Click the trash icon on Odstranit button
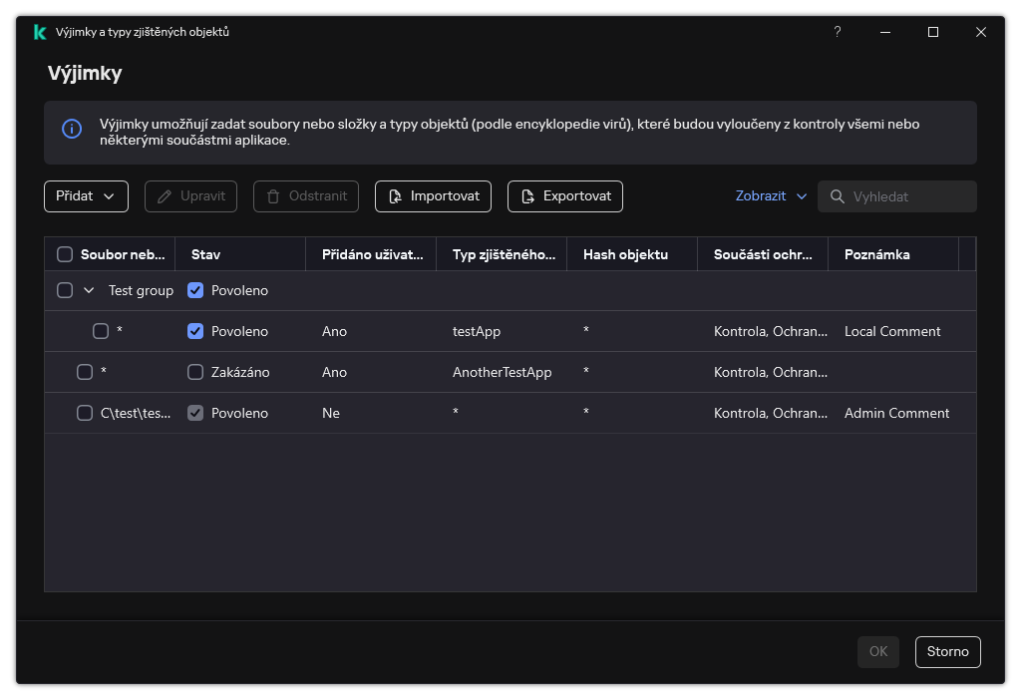Screen dimensions: 1021x700 click(273, 196)
